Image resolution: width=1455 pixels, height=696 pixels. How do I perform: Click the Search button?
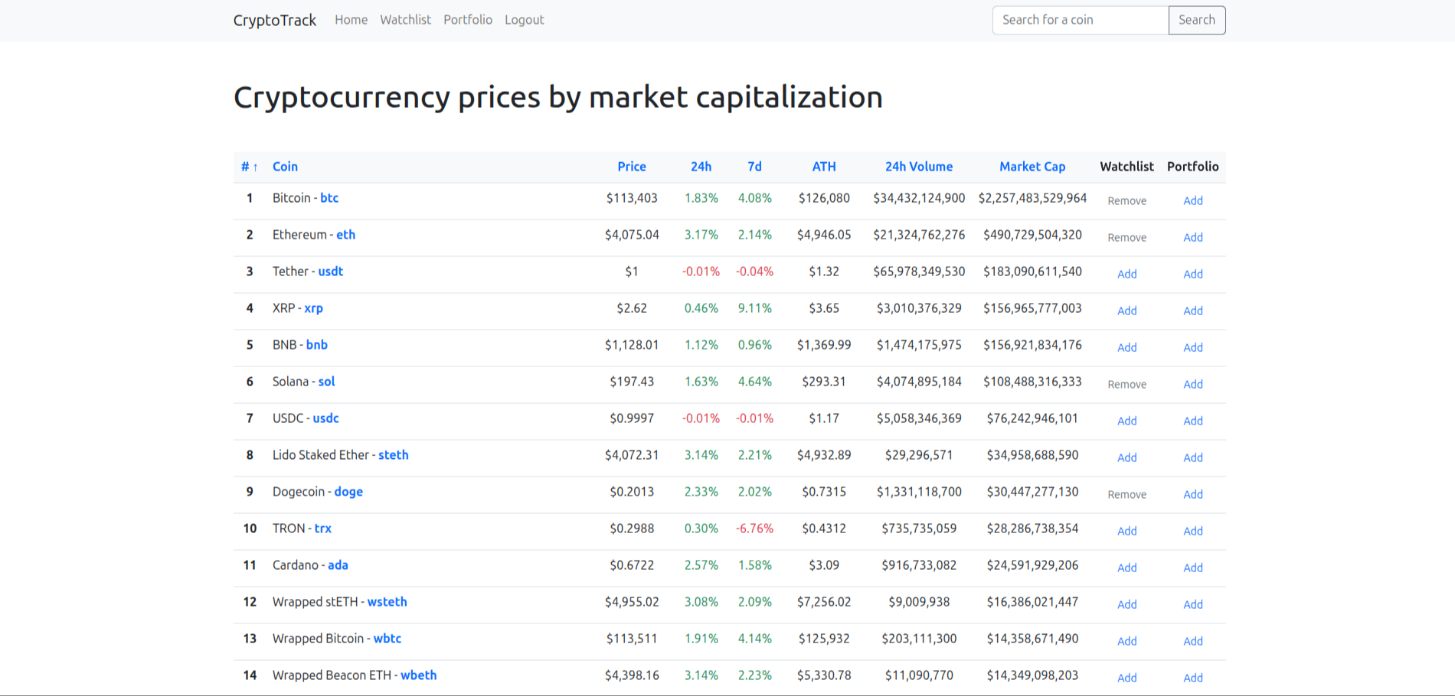(1196, 20)
